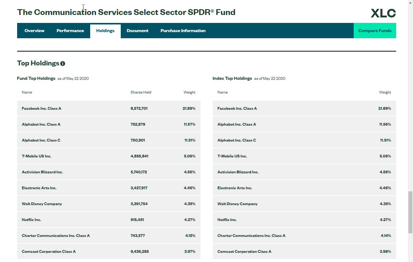The image size is (413, 262).
Task: Switch to the Performance tab
Action: point(70,31)
